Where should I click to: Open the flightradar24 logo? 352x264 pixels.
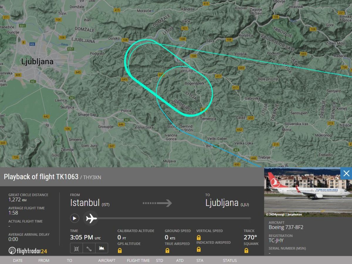(x=28, y=251)
